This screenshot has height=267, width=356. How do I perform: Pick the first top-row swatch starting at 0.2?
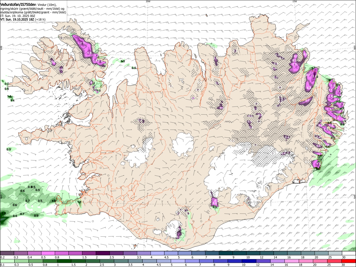[7, 253]
